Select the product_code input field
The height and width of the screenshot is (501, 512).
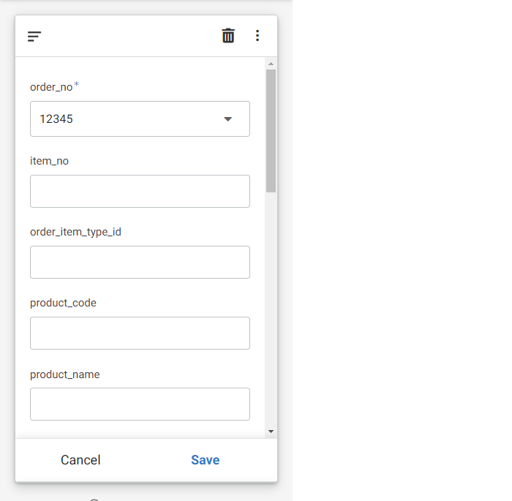tap(140, 333)
